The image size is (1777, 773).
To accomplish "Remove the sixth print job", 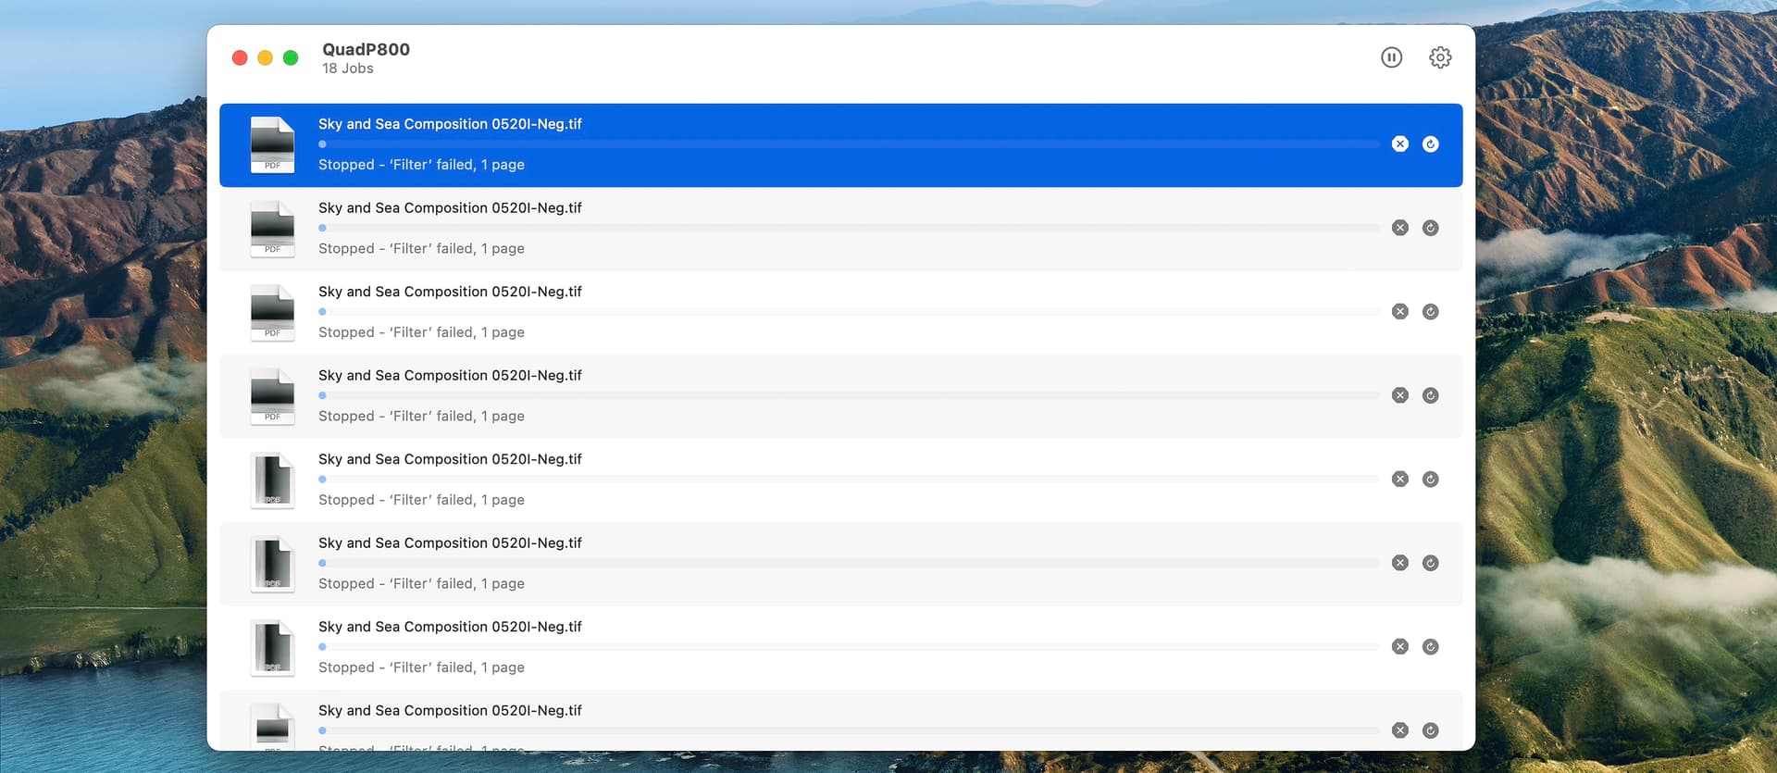I will click(1399, 563).
